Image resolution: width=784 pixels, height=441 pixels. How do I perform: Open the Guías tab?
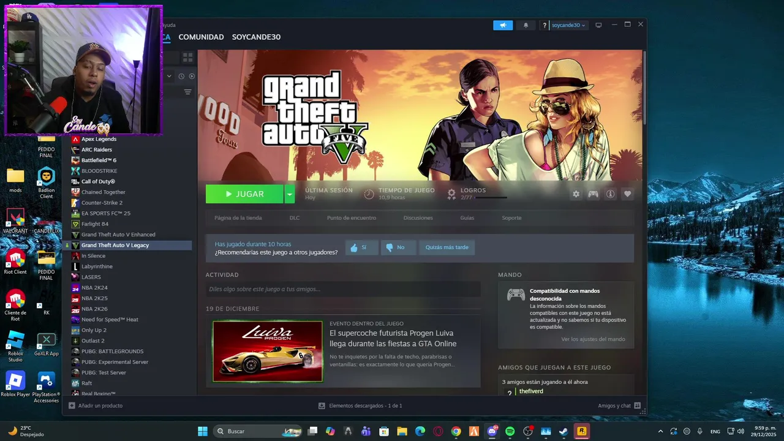[467, 217]
